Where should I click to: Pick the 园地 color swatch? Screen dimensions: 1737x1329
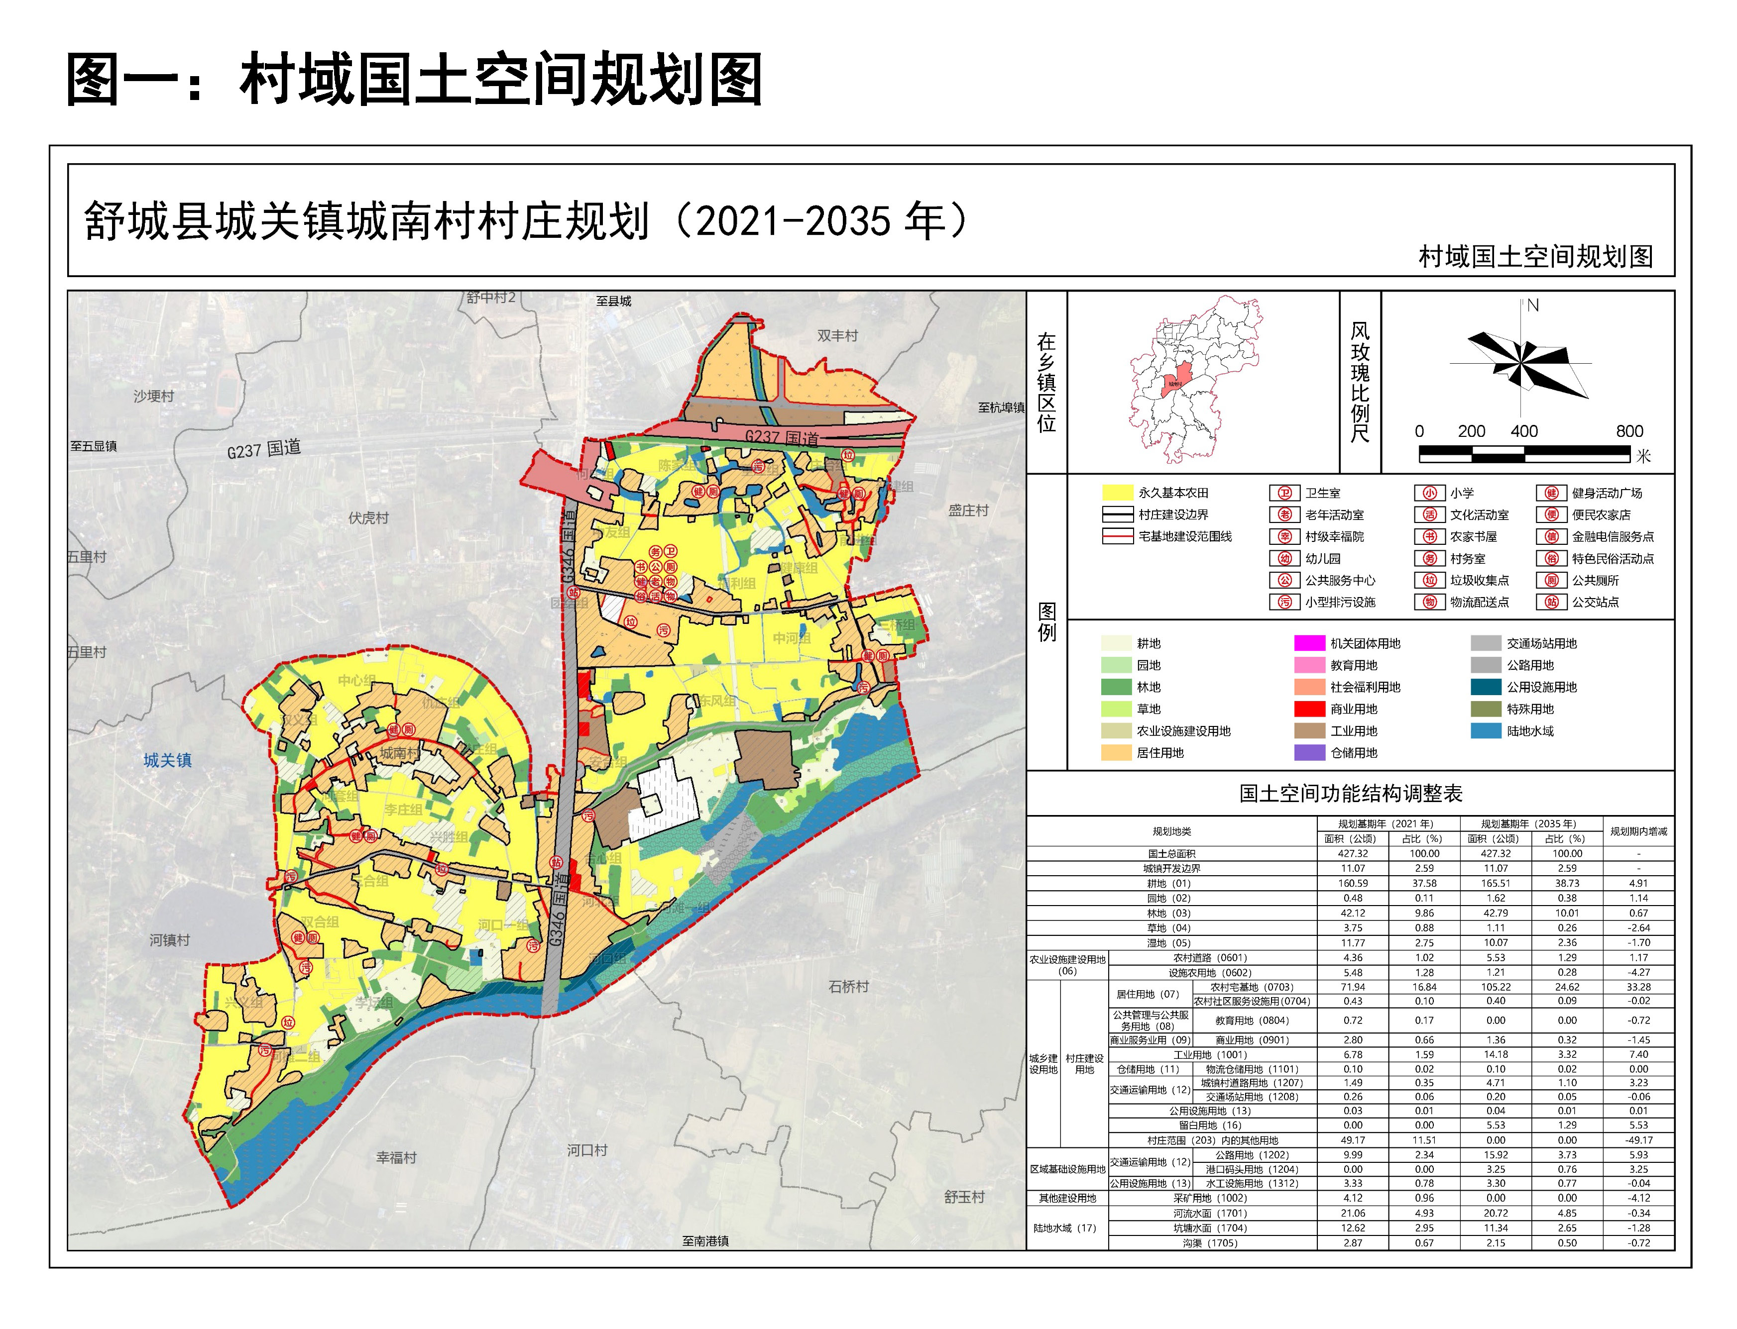point(1117,665)
